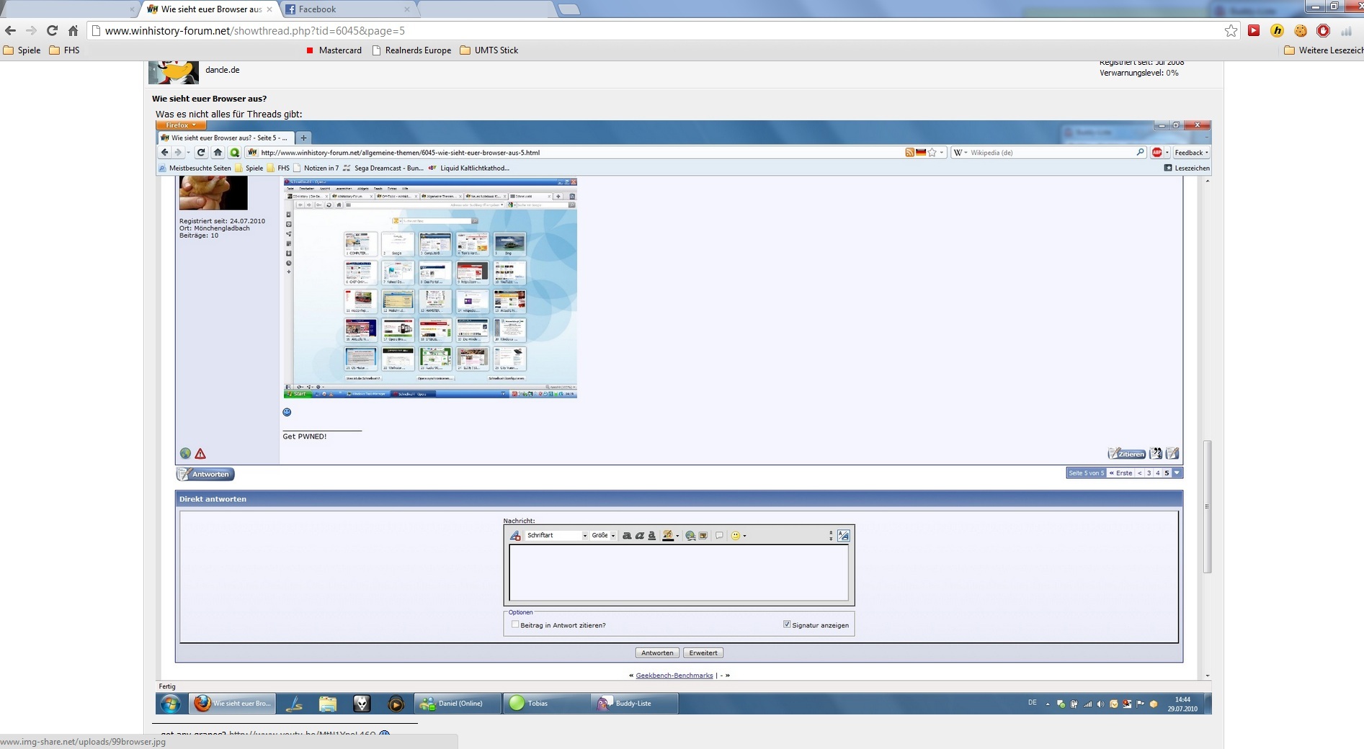This screenshot has width=1364, height=749.
Task: Pick a text color from the palette icon
Action: coord(668,536)
